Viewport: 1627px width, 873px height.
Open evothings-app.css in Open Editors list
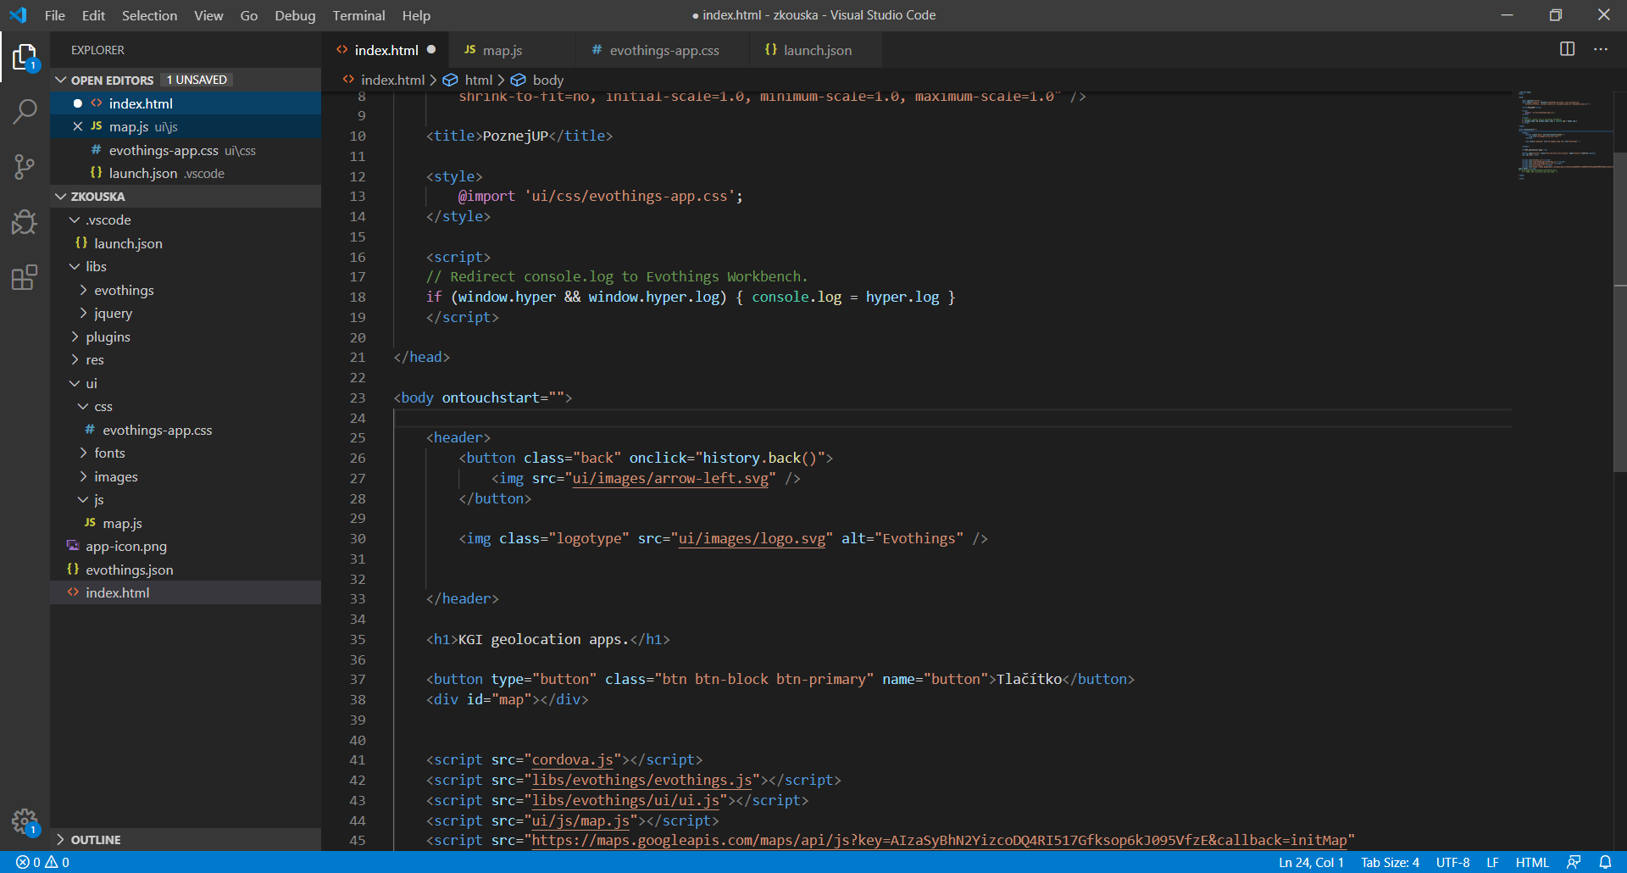186,150
